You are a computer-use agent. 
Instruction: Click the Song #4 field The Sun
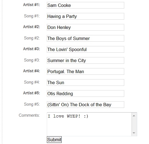coord(85,82)
